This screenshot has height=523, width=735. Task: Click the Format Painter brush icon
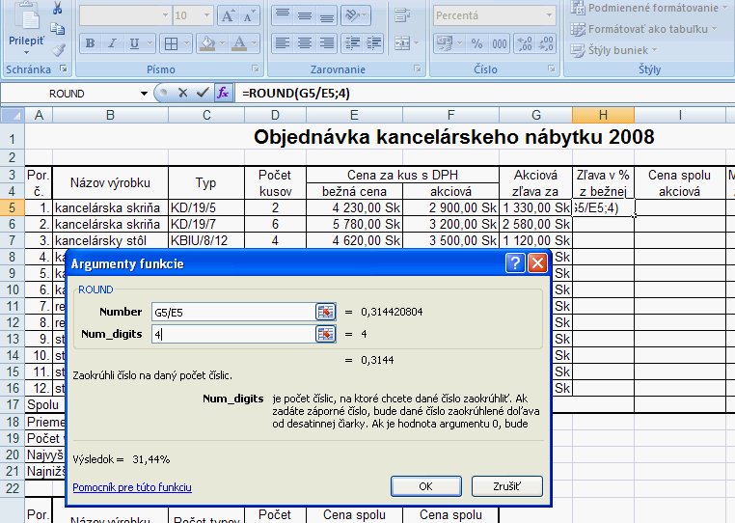coord(59,50)
